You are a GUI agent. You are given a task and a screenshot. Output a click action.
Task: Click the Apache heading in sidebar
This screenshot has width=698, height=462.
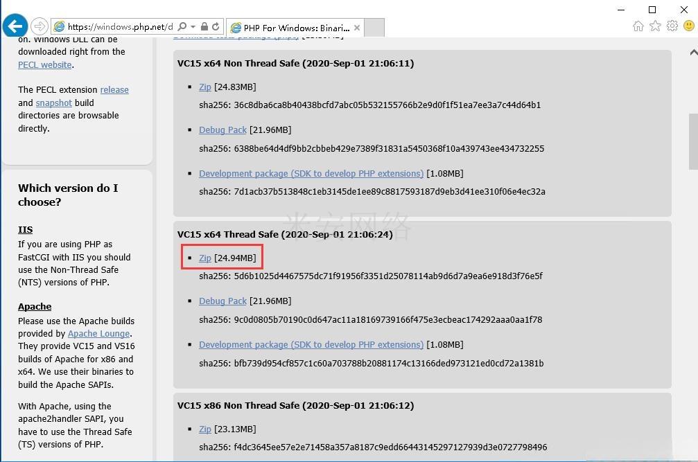tap(35, 307)
